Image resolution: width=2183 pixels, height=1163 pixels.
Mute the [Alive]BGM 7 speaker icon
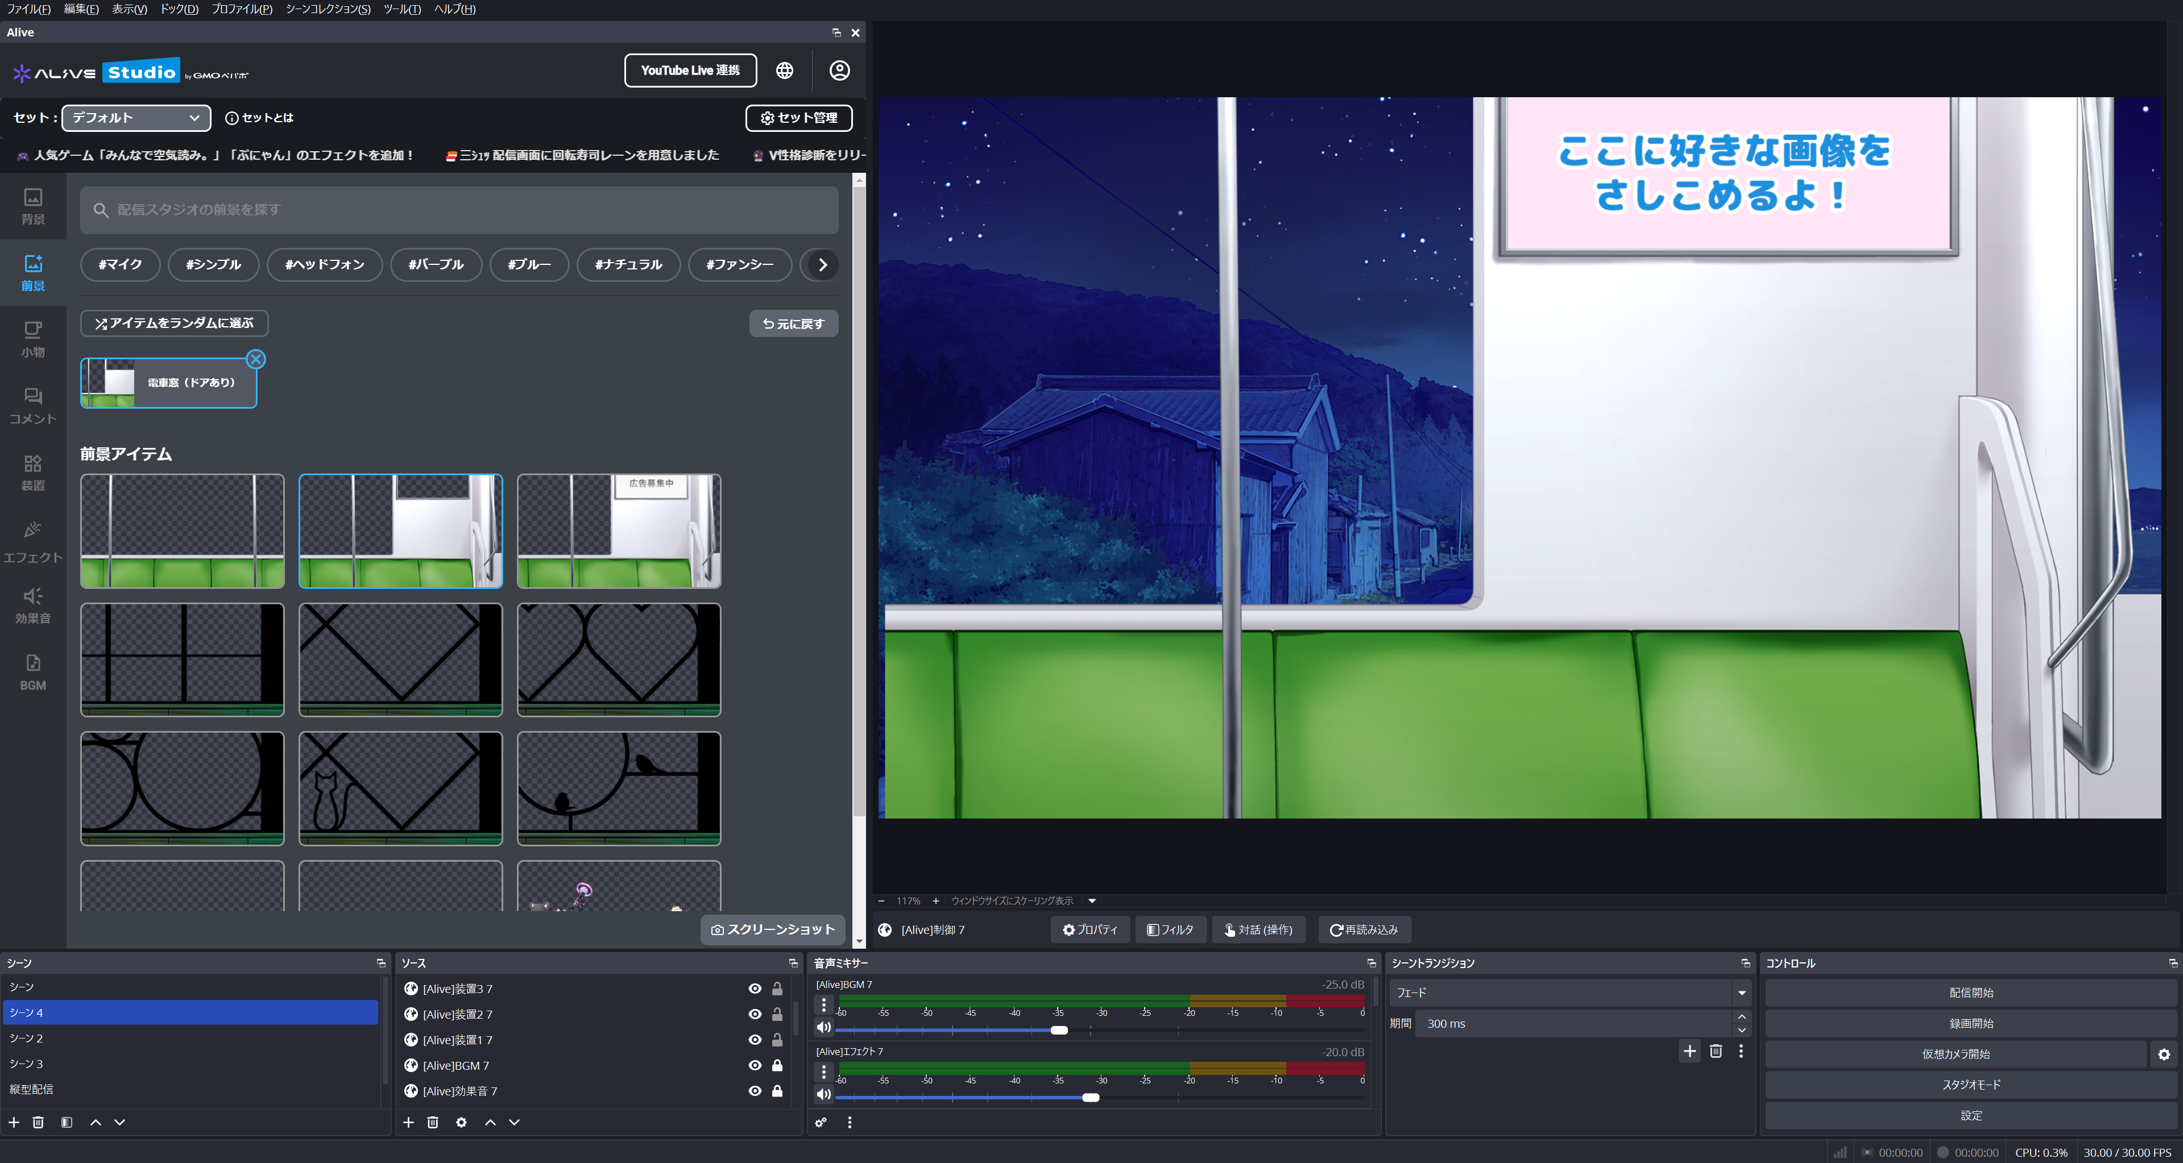pyautogui.click(x=823, y=1028)
